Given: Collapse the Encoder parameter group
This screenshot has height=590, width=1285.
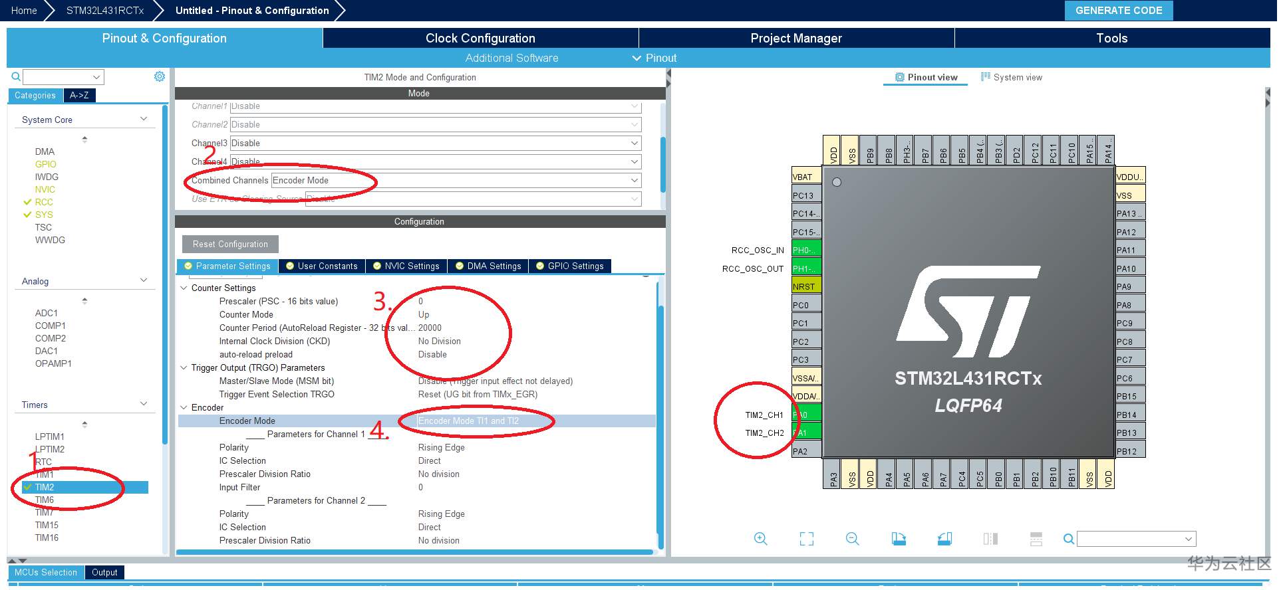Looking at the screenshot, I should [x=184, y=408].
